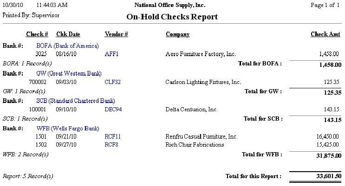Open vendor RCF8 link

[x=111, y=144]
